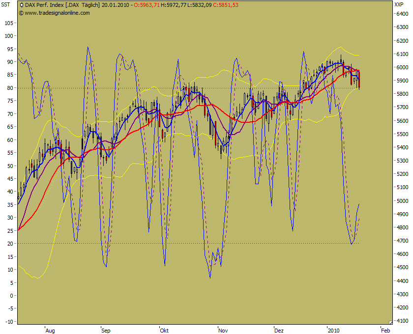Click the pin icon in the chart title bar
This screenshot has width=413, height=334.
pyautogui.click(x=21, y=4)
